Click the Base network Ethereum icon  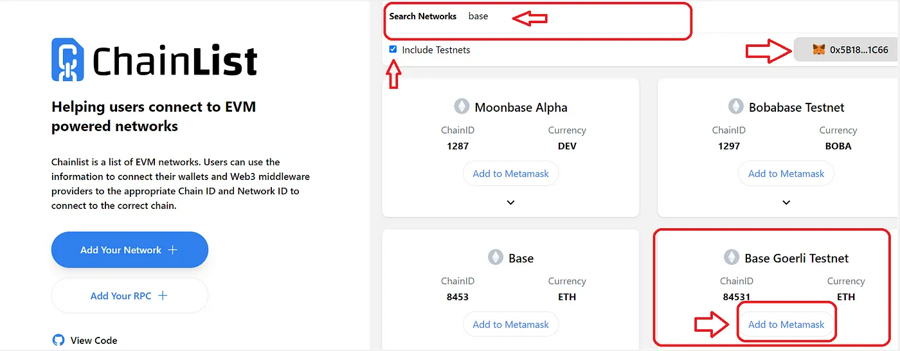[x=495, y=258]
